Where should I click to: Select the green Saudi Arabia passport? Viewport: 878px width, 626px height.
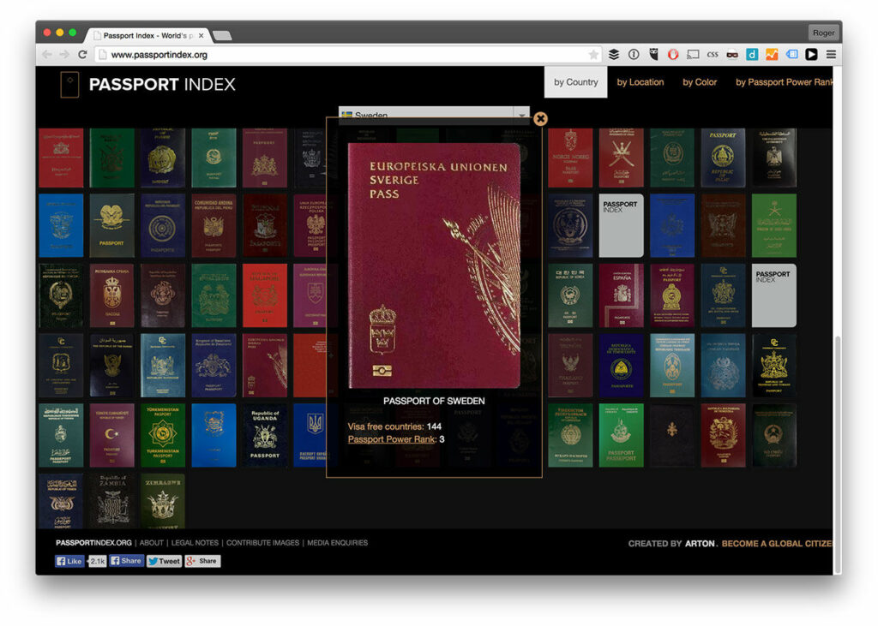point(774,225)
